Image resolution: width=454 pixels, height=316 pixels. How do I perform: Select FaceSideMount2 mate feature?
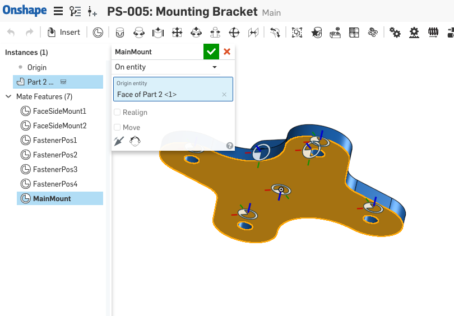[x=59, y=126]
